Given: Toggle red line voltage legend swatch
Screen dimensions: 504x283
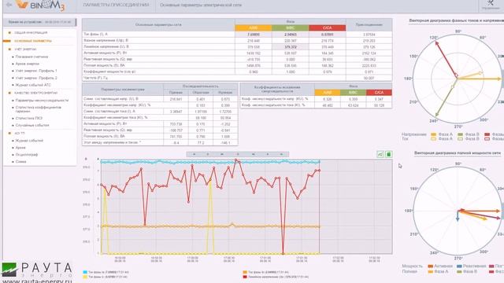Looking at the screenshot, I should [245, 277].
